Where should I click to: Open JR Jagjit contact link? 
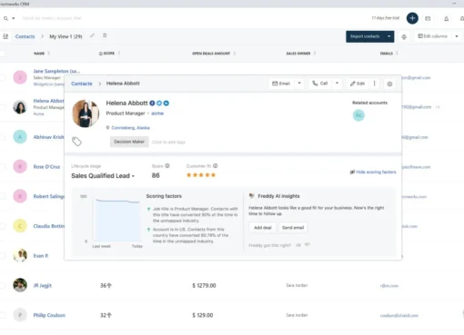[43, 285]
